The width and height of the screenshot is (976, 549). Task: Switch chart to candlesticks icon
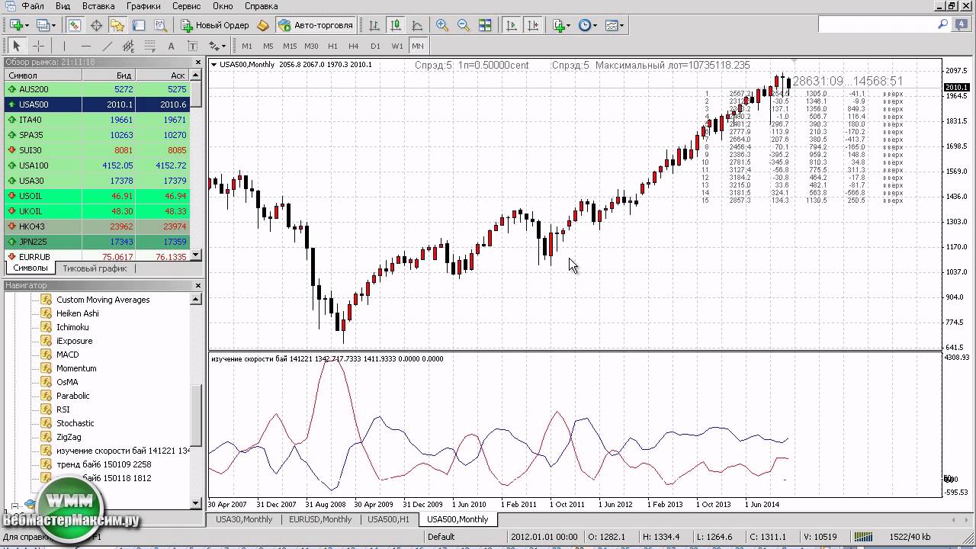(396, 25)
